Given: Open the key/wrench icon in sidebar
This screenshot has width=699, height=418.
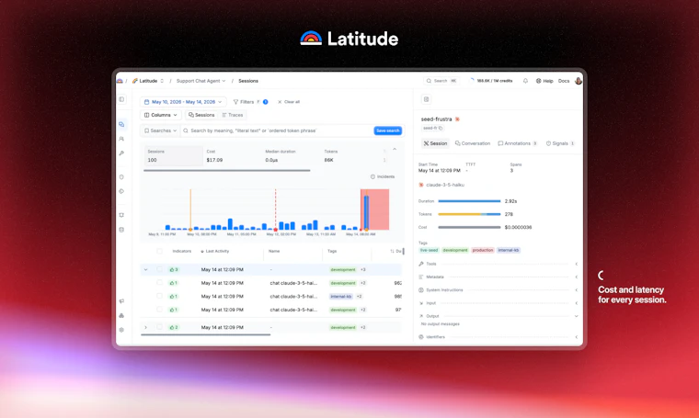Looking at the screenshot, I should point(121,153).
